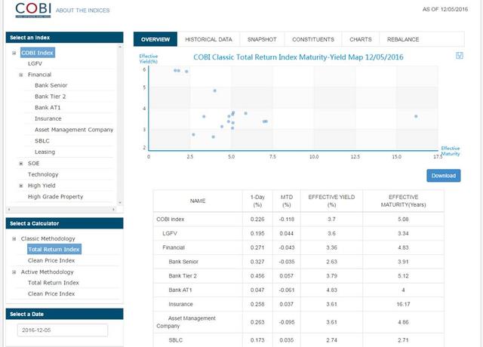Viewport: 483px width, 347px height.
Task: Choose Active Methodology Clean Price Index
Action: point(51,293)
